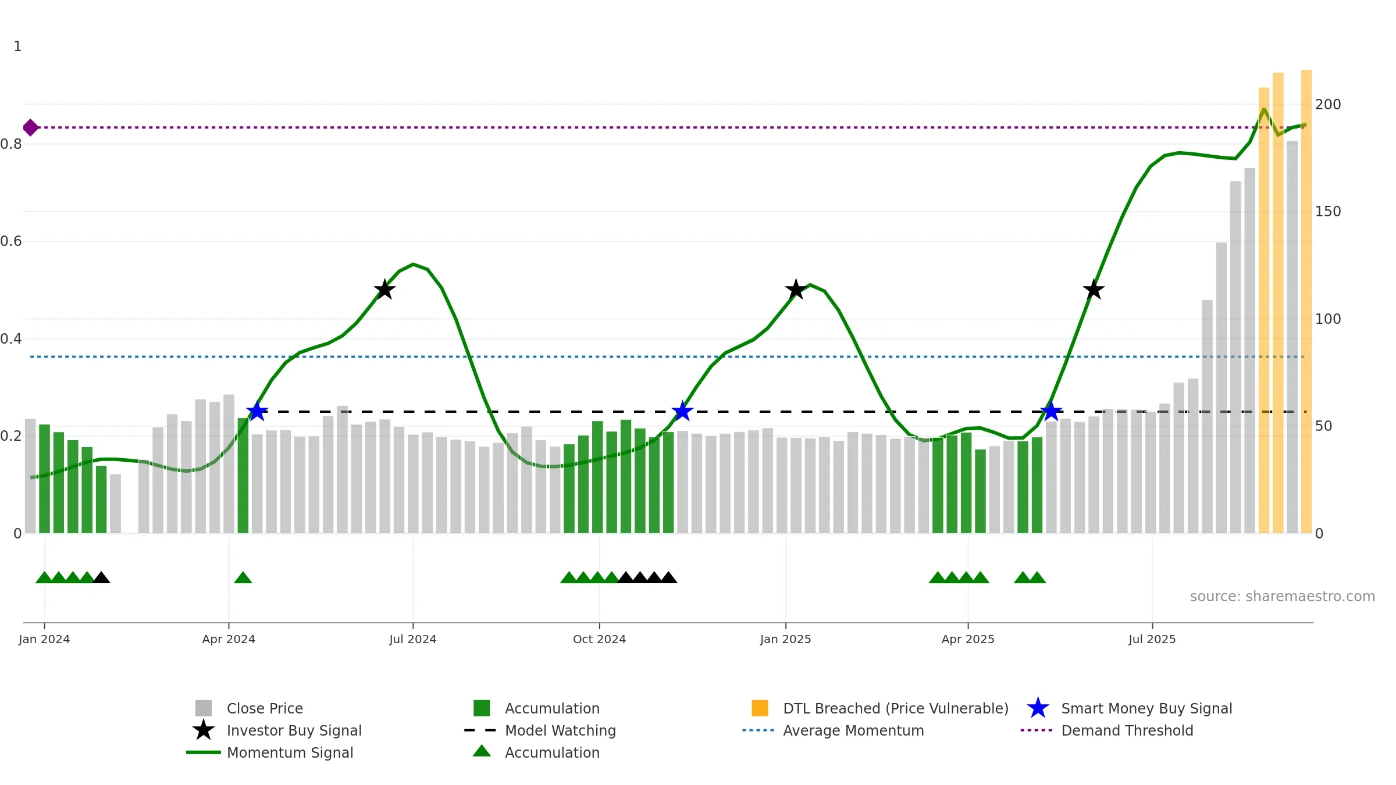Click the Oct 2024 axis label
Image resolution: width=1396 pixels, height=785 pixels.
click(x=599, y=639)
